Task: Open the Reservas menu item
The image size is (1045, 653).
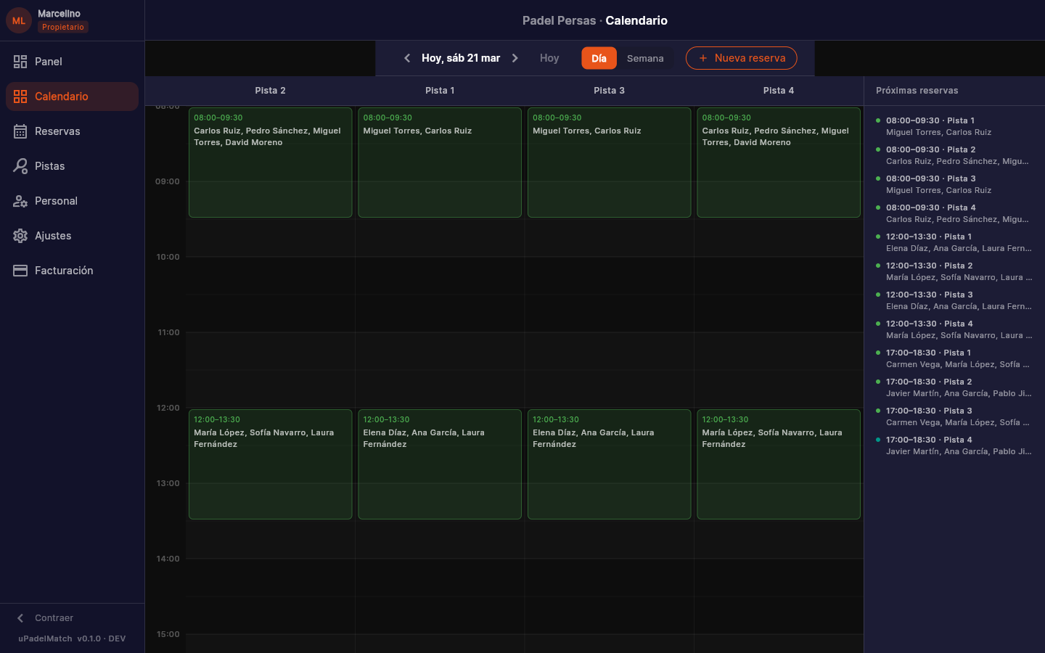Action: click(57, 131)
